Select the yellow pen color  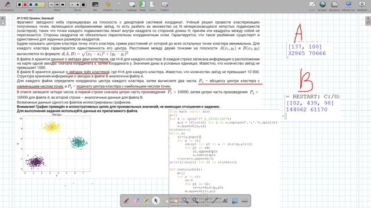(42, 5)
